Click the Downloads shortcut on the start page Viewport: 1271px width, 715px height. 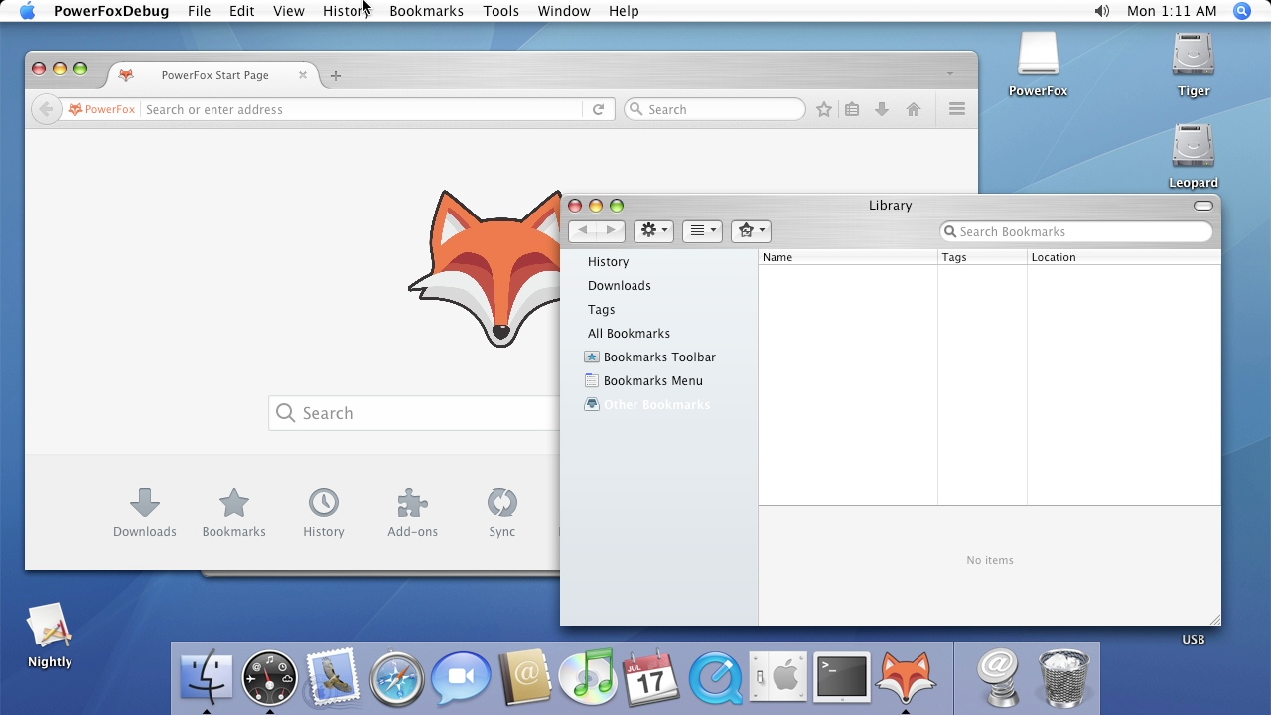pos(145,513)
